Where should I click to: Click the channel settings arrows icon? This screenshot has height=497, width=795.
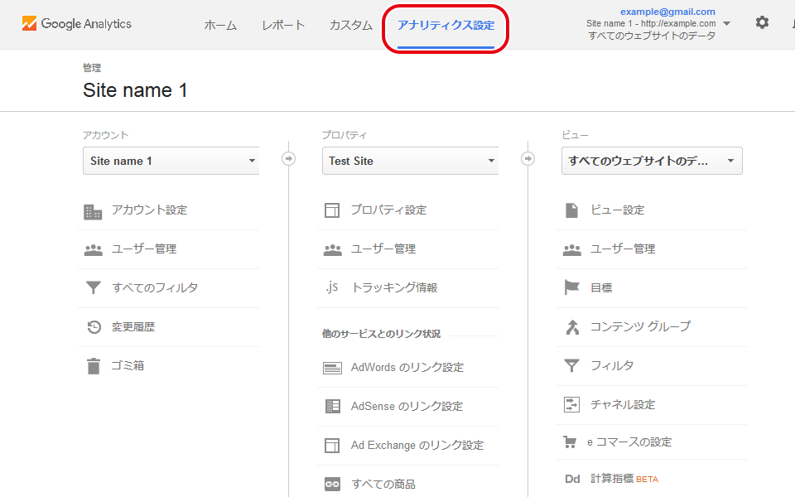pyautogui.click(x=571, y=404)
